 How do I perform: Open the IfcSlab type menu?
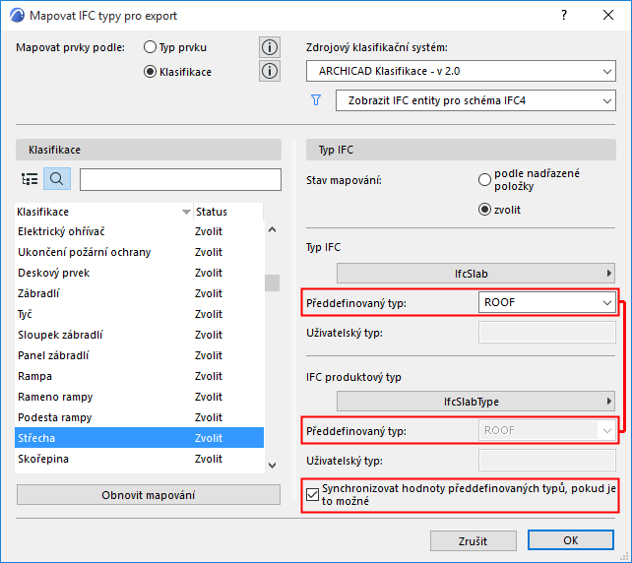(x=475, y=273)
